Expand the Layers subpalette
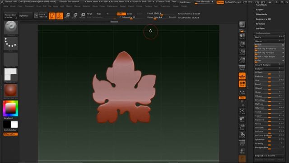Viewport: 289px width, 163px height. tap(260, 10)
